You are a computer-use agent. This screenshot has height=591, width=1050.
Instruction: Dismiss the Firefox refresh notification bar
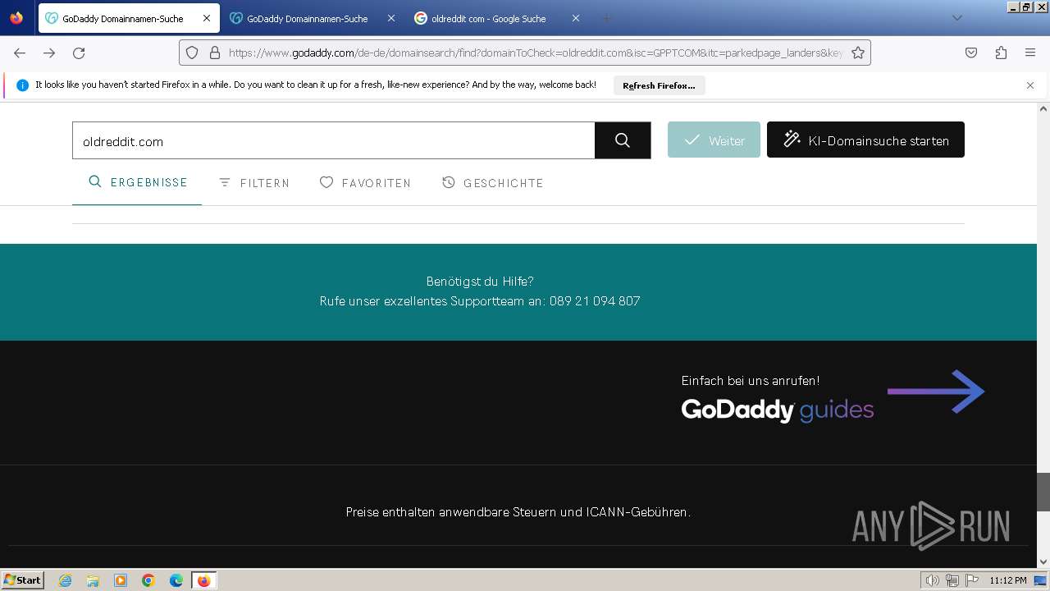pyautogui.click(x=1030, y=85)
